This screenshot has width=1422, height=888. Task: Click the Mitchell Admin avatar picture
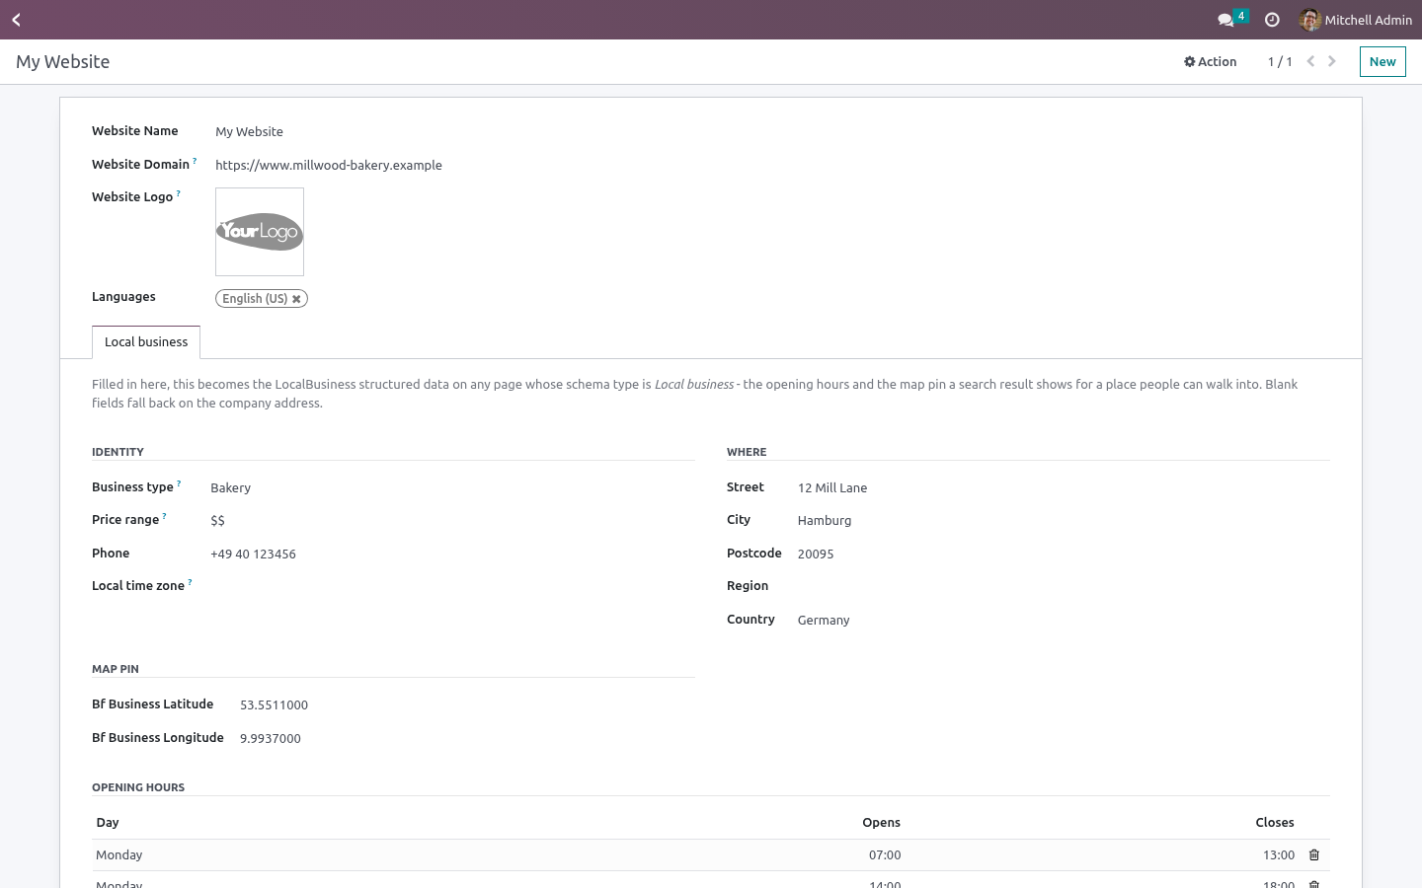1310,20
